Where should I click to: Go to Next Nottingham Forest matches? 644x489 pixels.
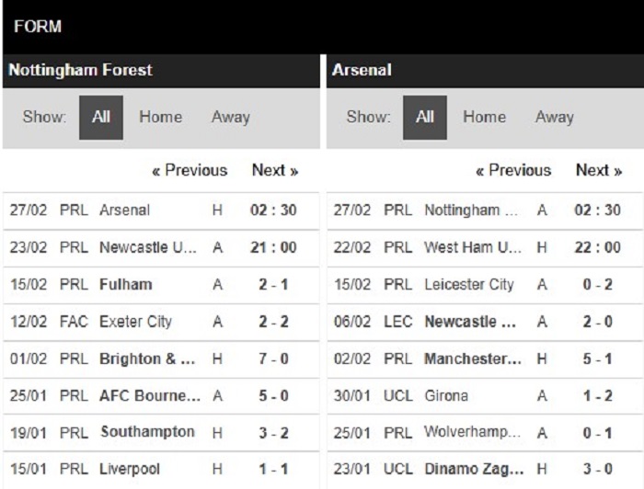(275, 170)
